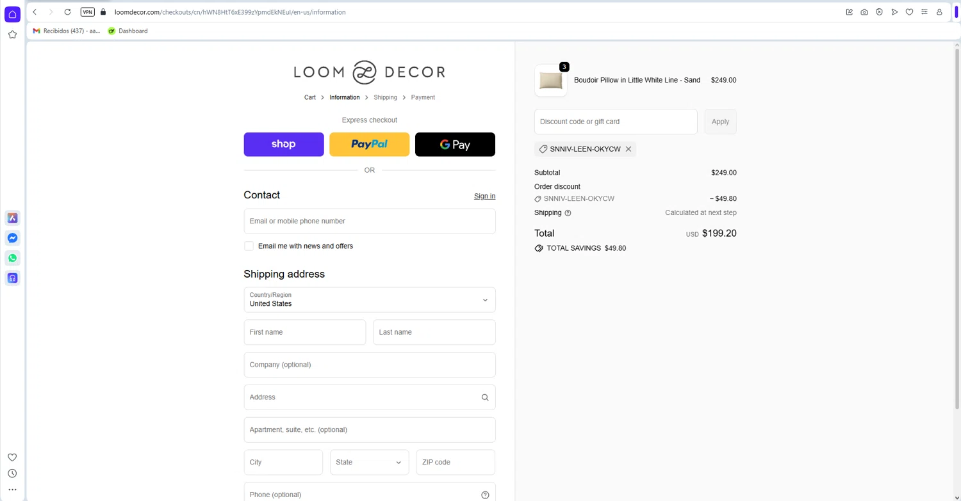Focus the Discount code or gift card field
Screen dimensions: 961x501
click(x=616, y=122)
